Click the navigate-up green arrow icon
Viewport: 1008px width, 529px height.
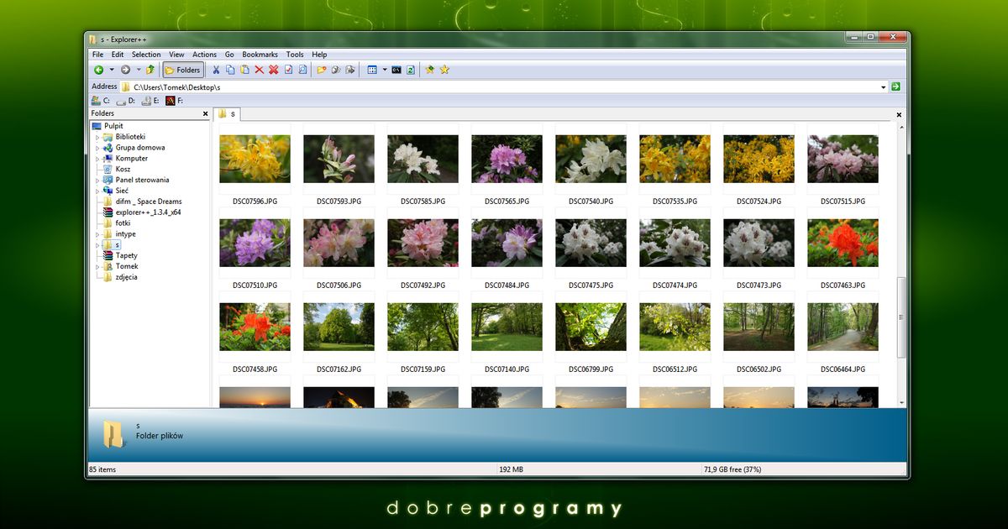click(x=150, y=70)
